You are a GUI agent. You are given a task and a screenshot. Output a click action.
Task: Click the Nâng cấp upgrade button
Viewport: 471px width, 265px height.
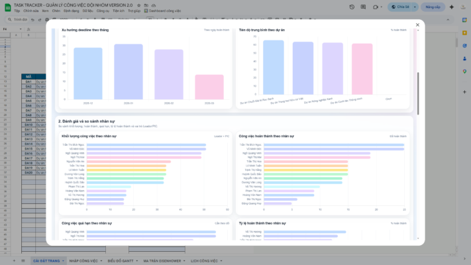point(433,7)
